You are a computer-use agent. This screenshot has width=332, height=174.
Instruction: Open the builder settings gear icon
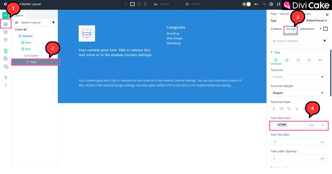[5, 4]
